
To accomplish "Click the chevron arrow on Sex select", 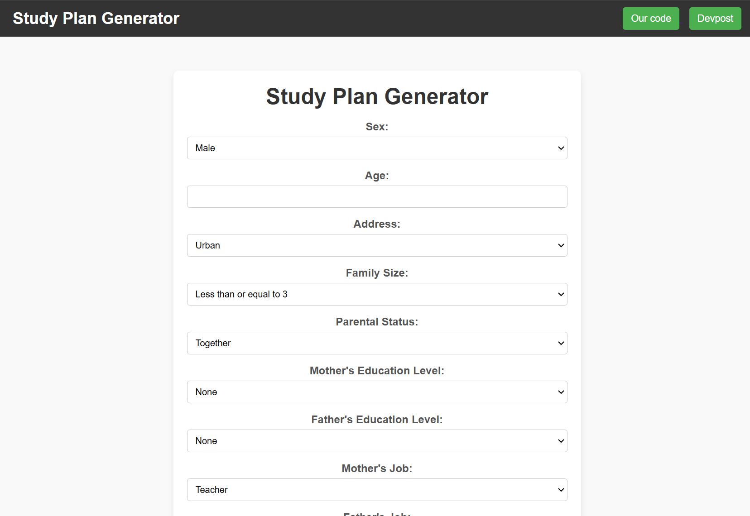I will 561,148.
